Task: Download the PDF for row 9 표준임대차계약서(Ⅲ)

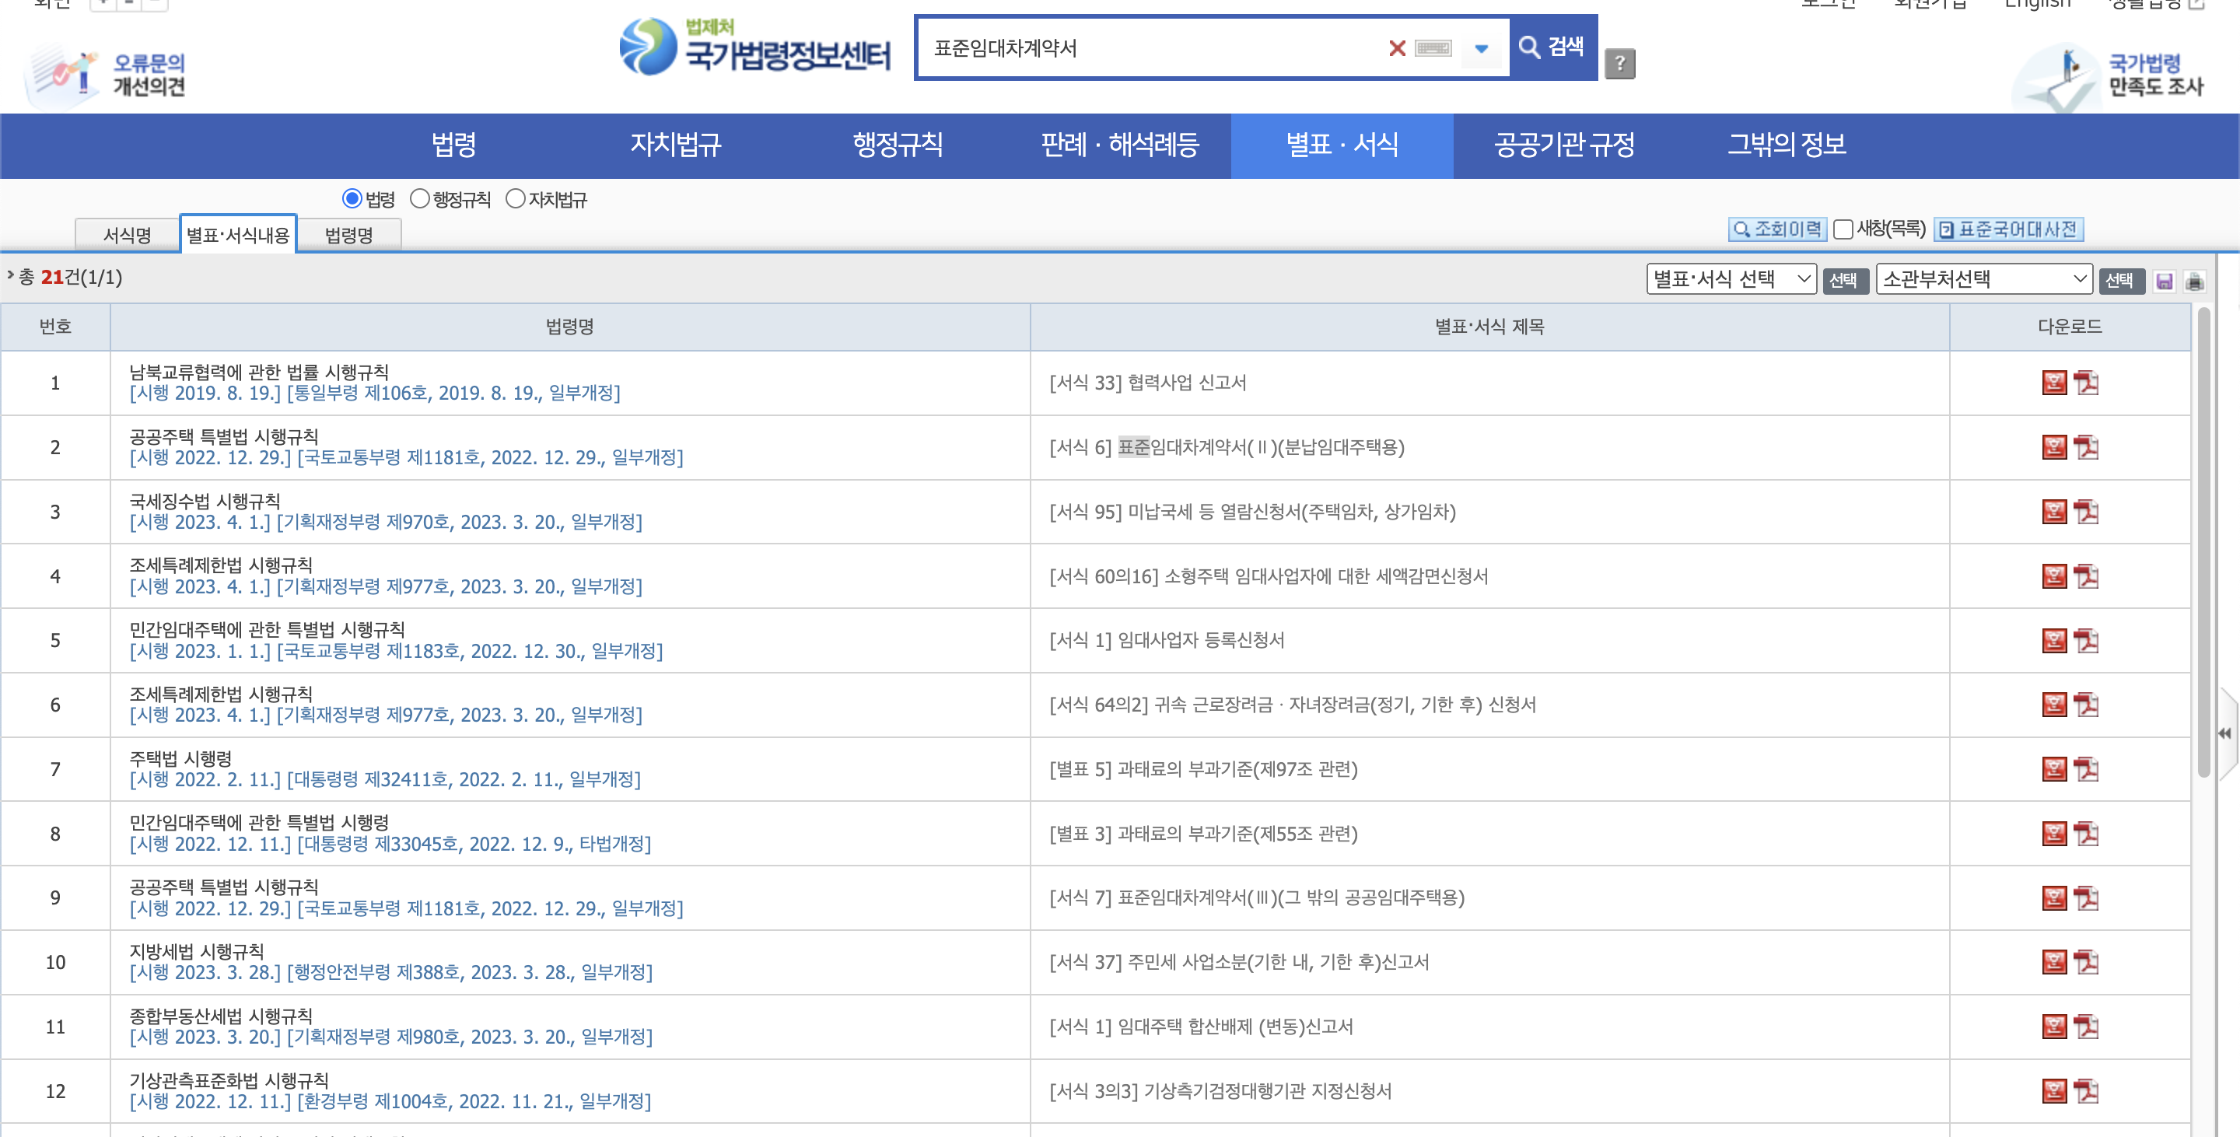Action: [2086, 898]
